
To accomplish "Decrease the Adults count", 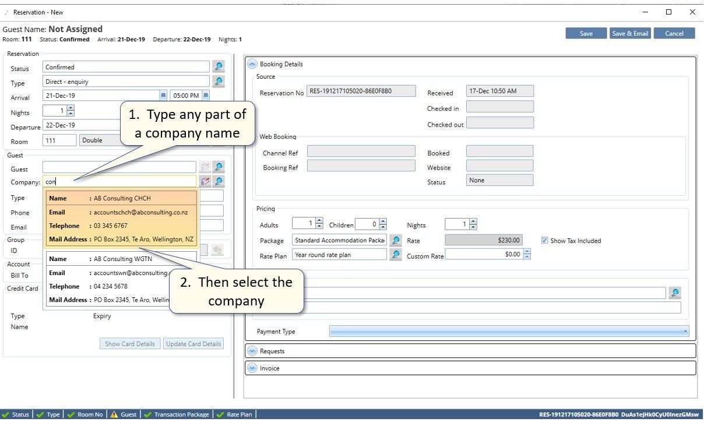I will (x=319, y=227).
